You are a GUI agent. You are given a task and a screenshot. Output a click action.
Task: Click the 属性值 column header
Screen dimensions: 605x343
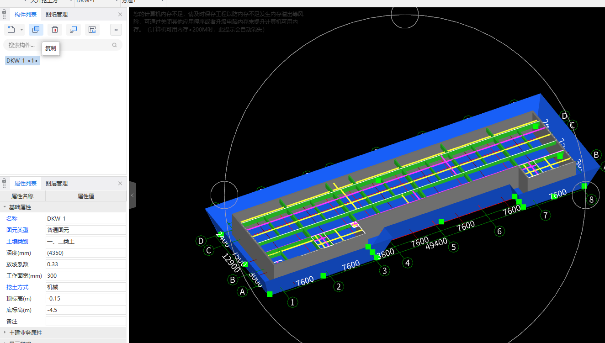coord(86,196)
